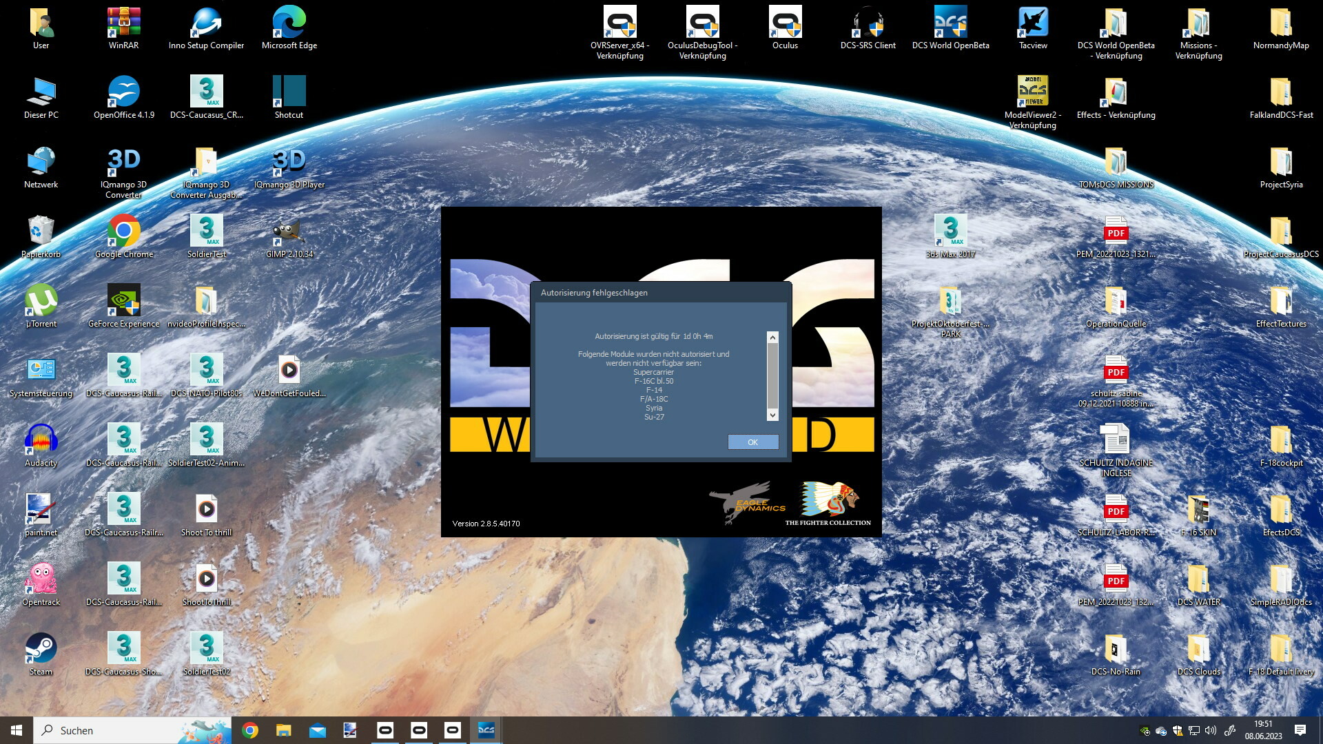
Task: Select the Microsoft Edge desktop shortcut
Action: click(289, 29)
